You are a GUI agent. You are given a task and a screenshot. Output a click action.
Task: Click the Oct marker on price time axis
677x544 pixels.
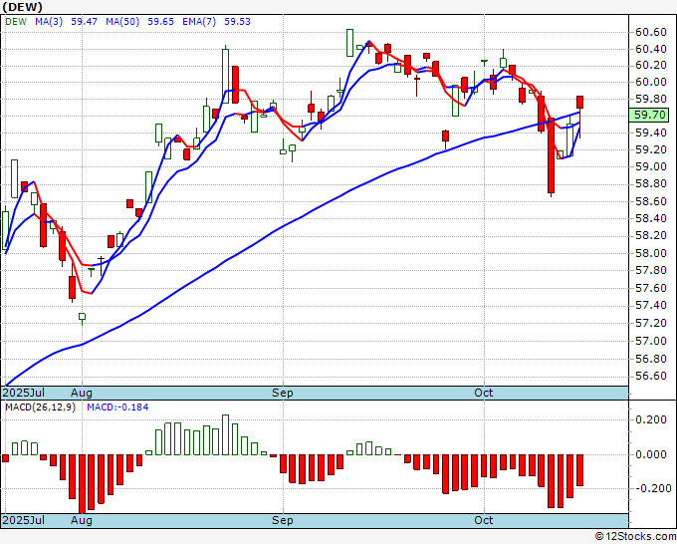point(484,393)
